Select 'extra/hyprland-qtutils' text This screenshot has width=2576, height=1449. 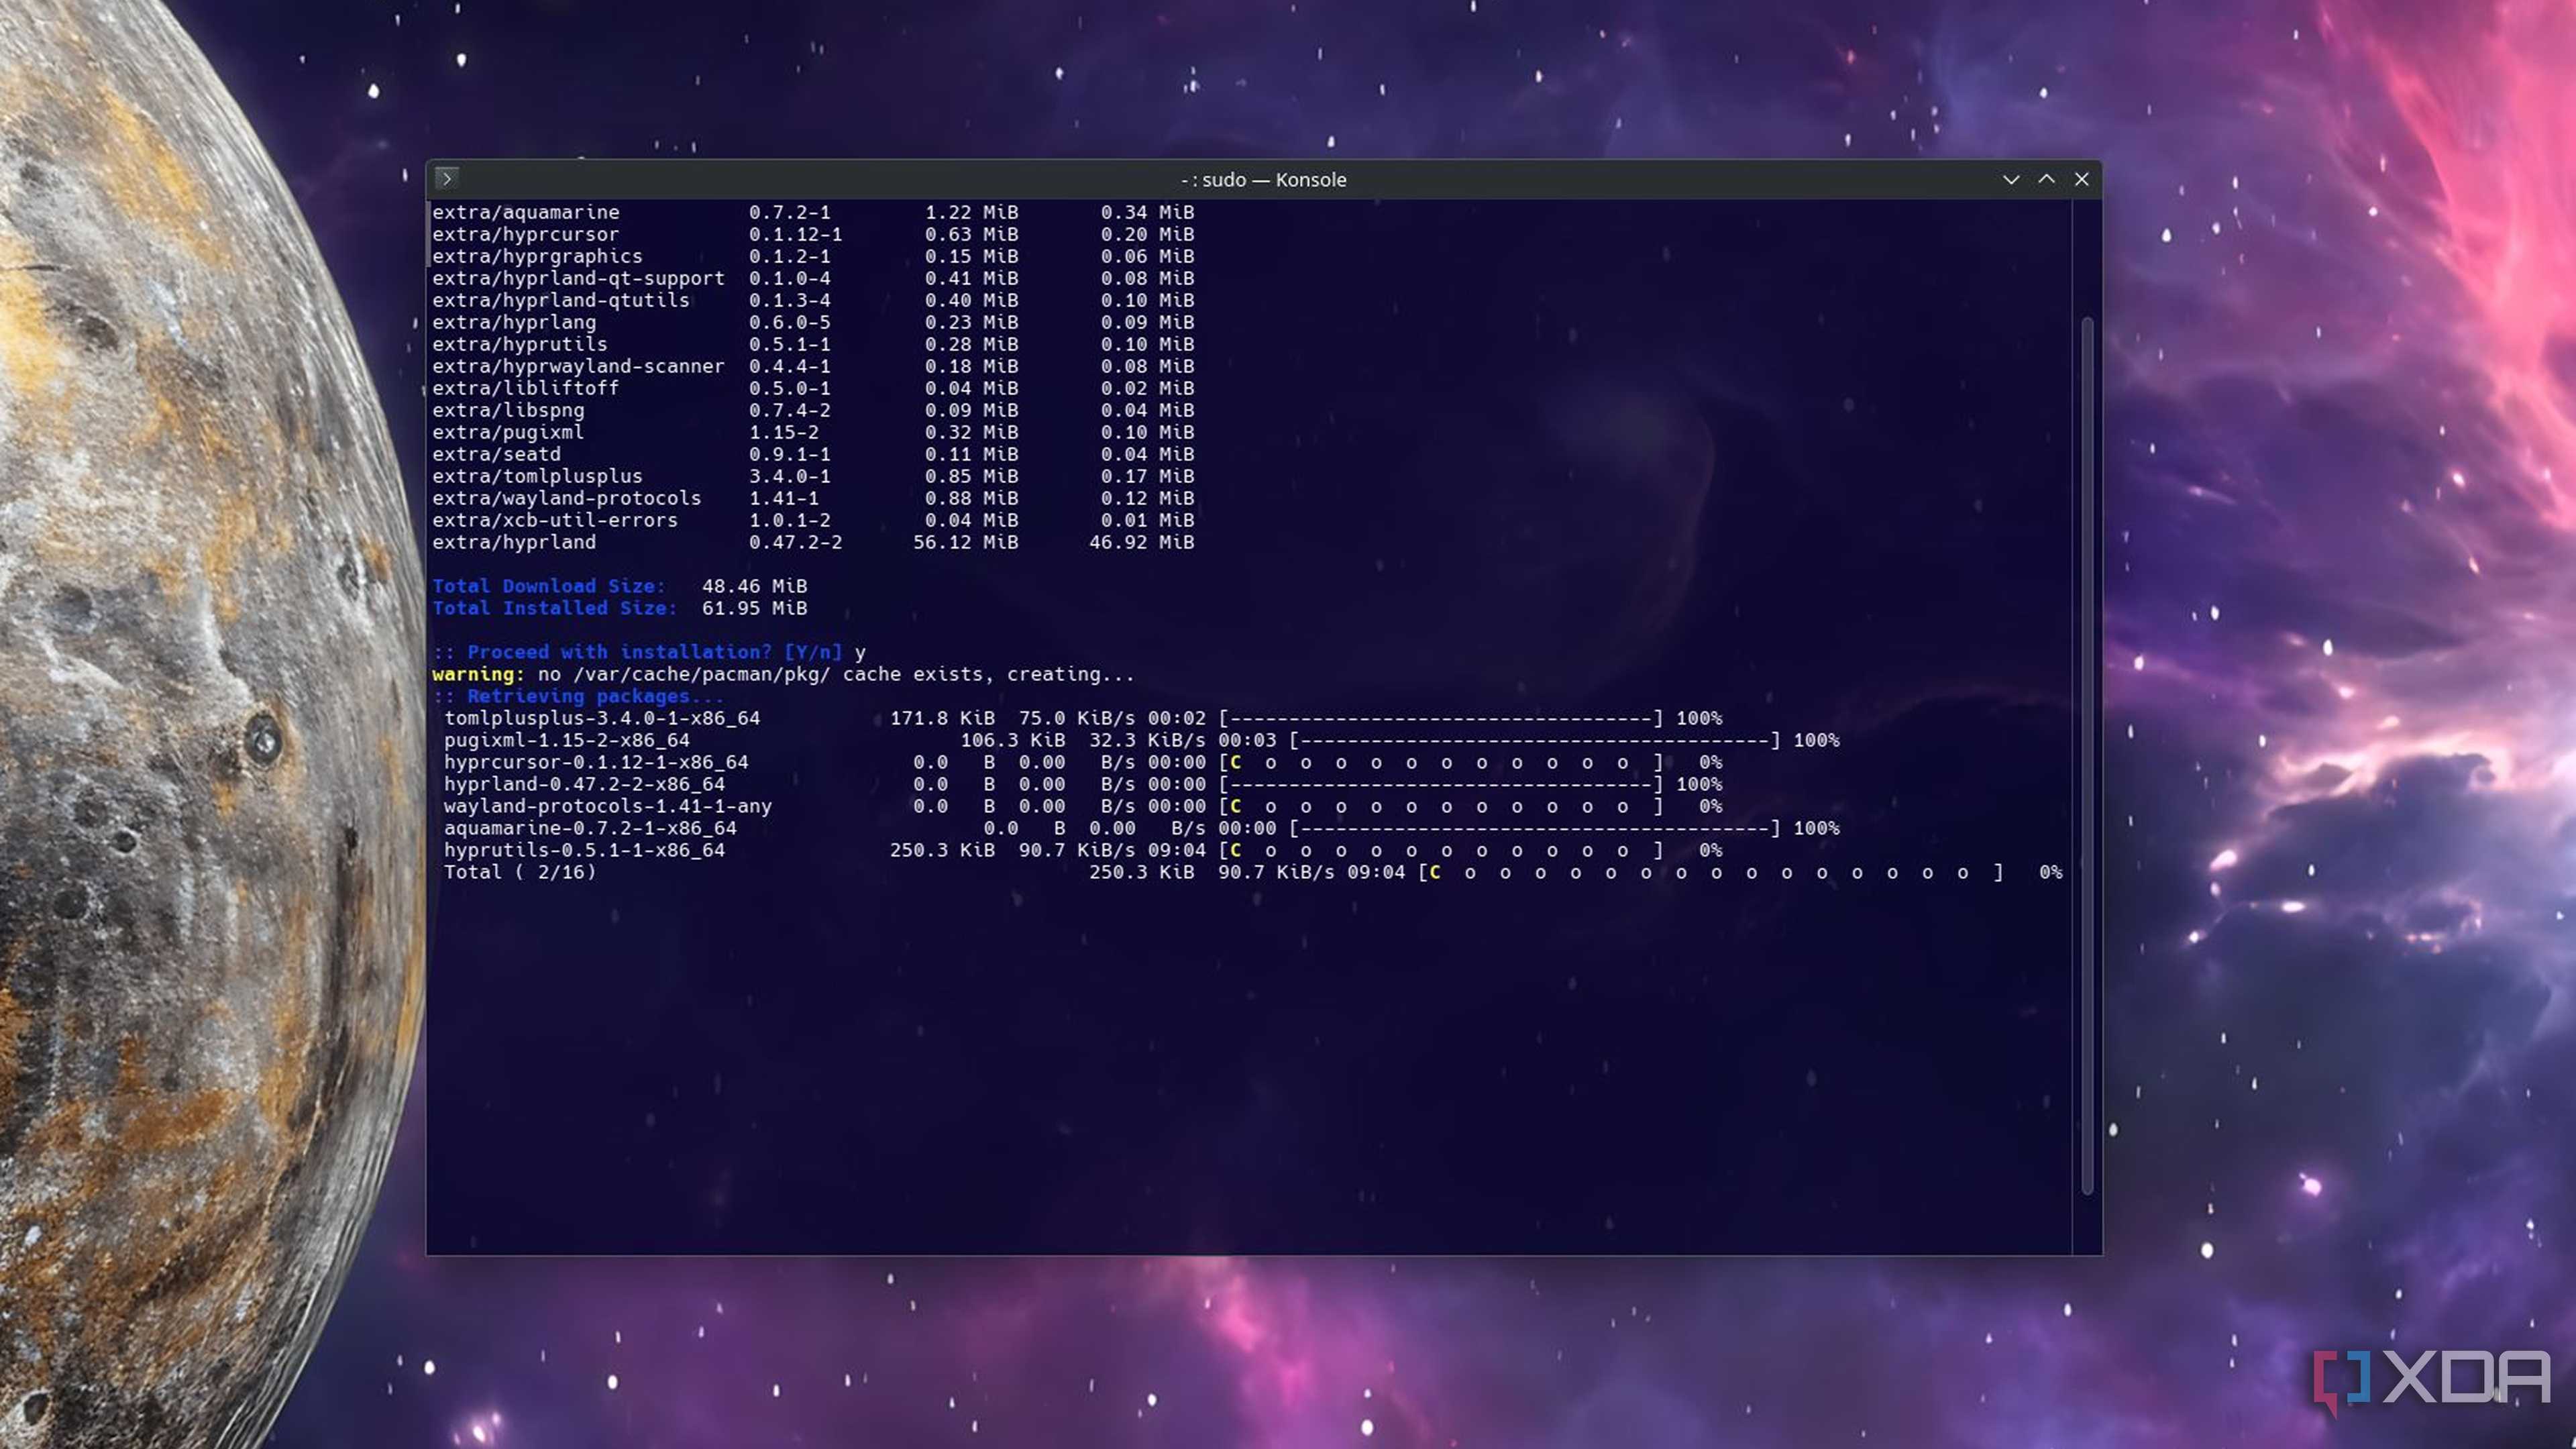click(561, 300)
